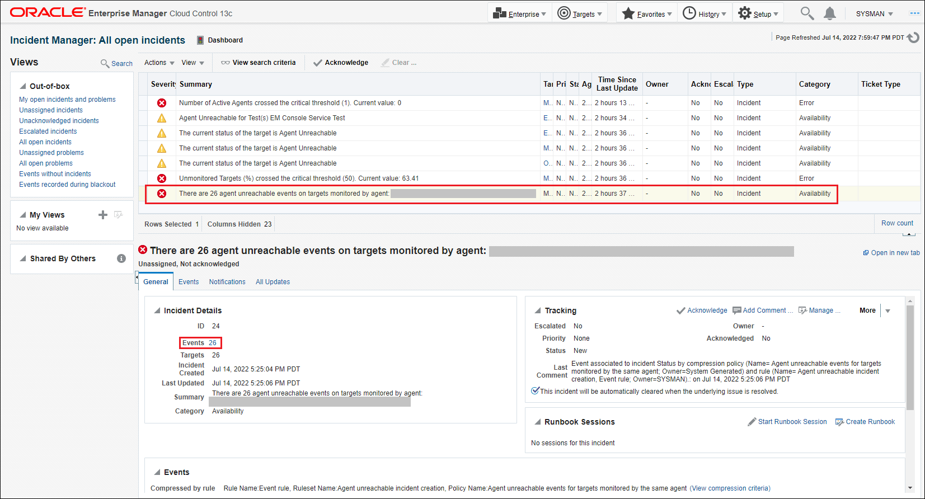Screen dimensions: 925x499
Task: Click the page refresh icon
Action: (x=913, y=37)
